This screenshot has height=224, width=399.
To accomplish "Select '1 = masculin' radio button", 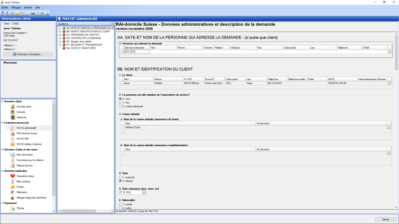I will (x=120, y=177).
